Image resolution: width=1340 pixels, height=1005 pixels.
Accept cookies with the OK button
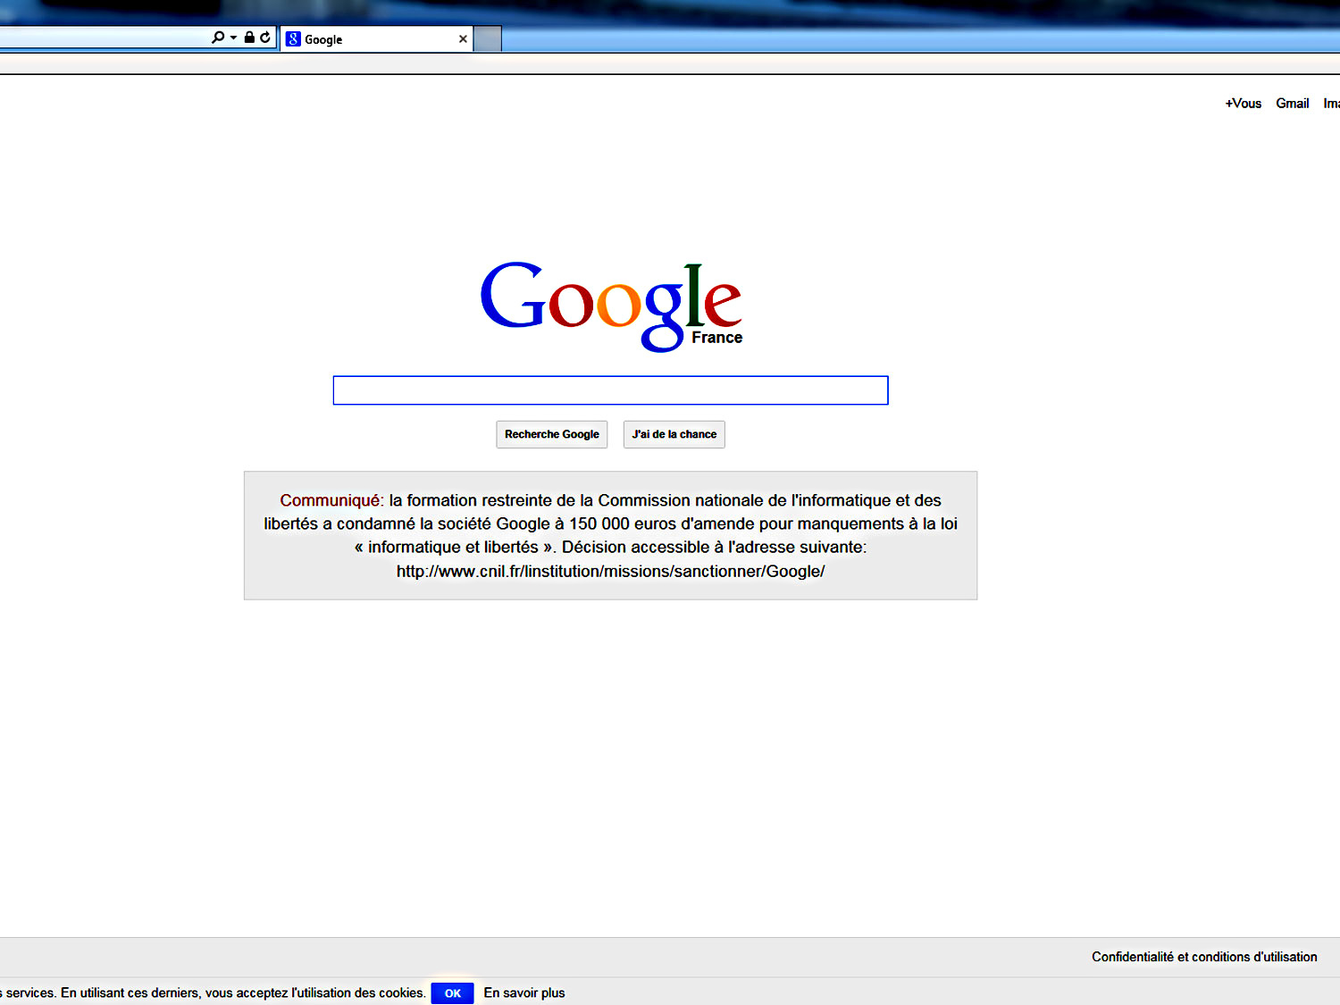[x=452, y=993]
